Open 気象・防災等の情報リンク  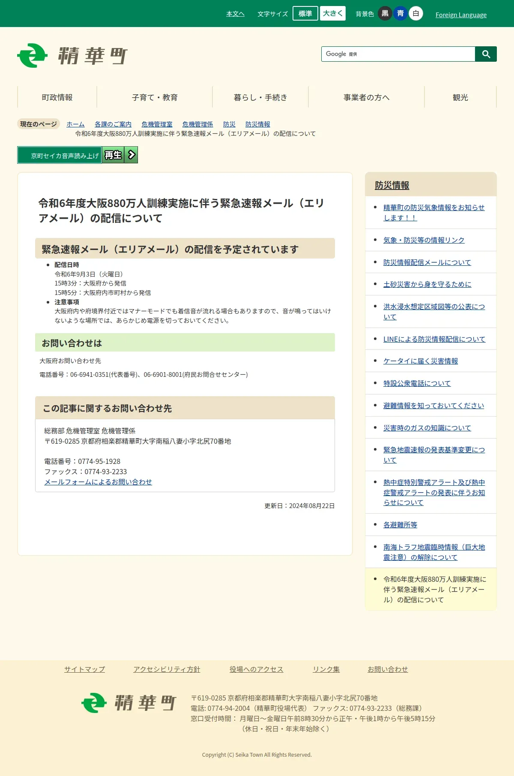pyautogui.click(x=424, y=240)
